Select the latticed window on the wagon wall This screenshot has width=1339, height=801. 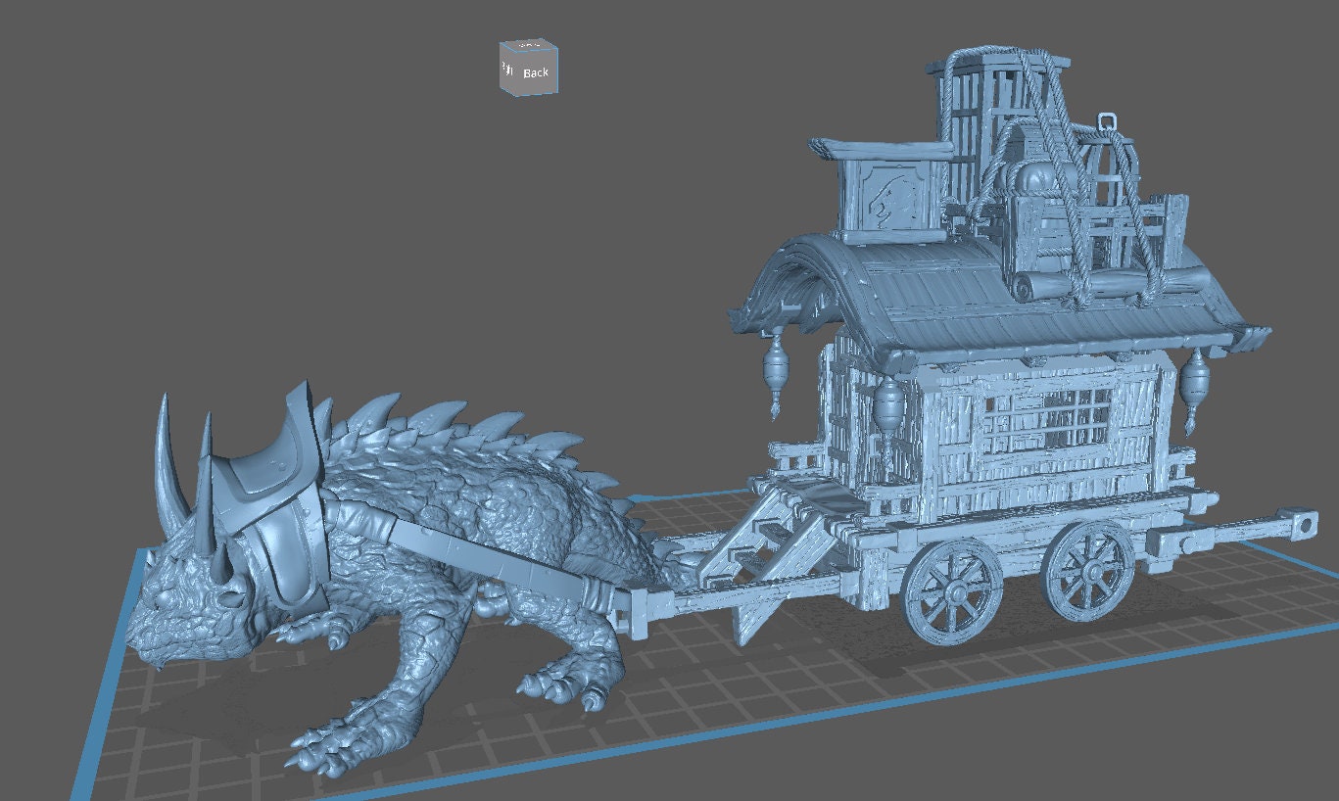click(x=1048, y=421)
